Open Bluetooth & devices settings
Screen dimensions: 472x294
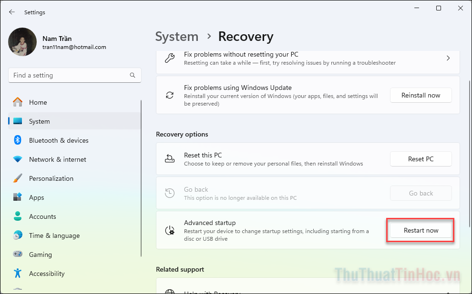click(x=59, y=140)
